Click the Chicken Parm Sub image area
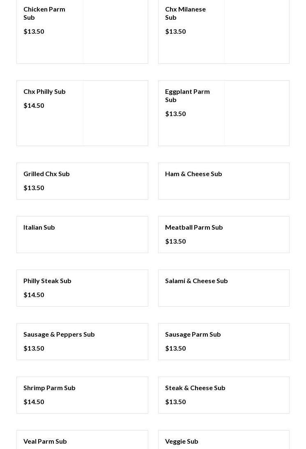This screenshot has width=306, height=449. pos(115,31)
